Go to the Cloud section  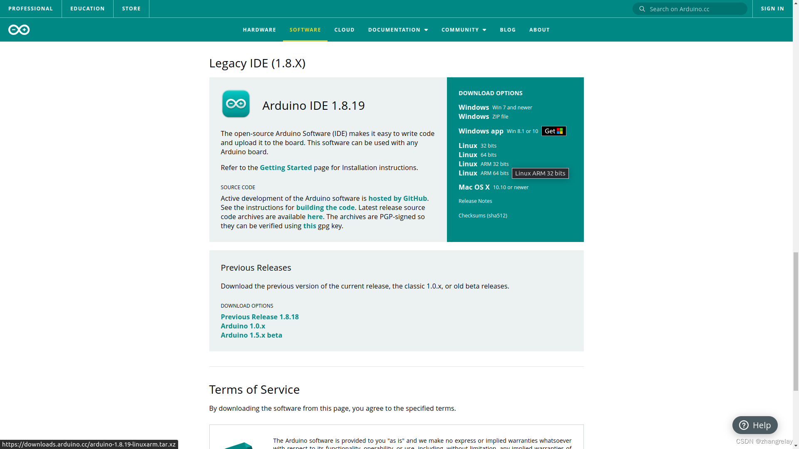tap(344, 30)
